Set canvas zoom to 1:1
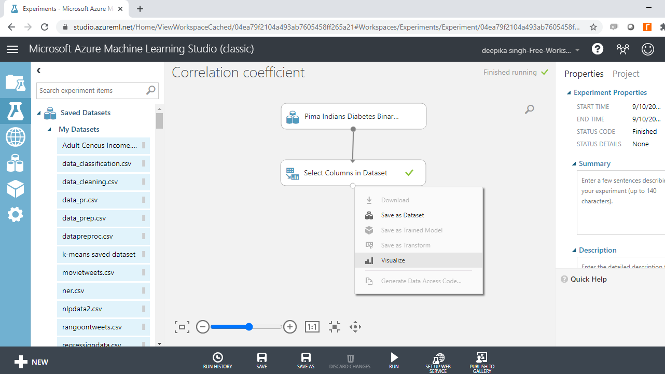The height and width of the screenshot is (374, 665). pos(312,327)
